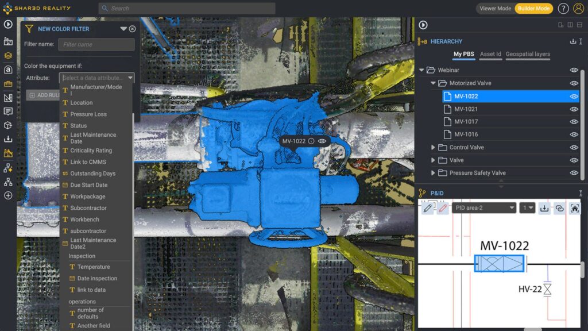Click the layers icon in left sidebar
588x331 pixels.
(x=8, y=56)
